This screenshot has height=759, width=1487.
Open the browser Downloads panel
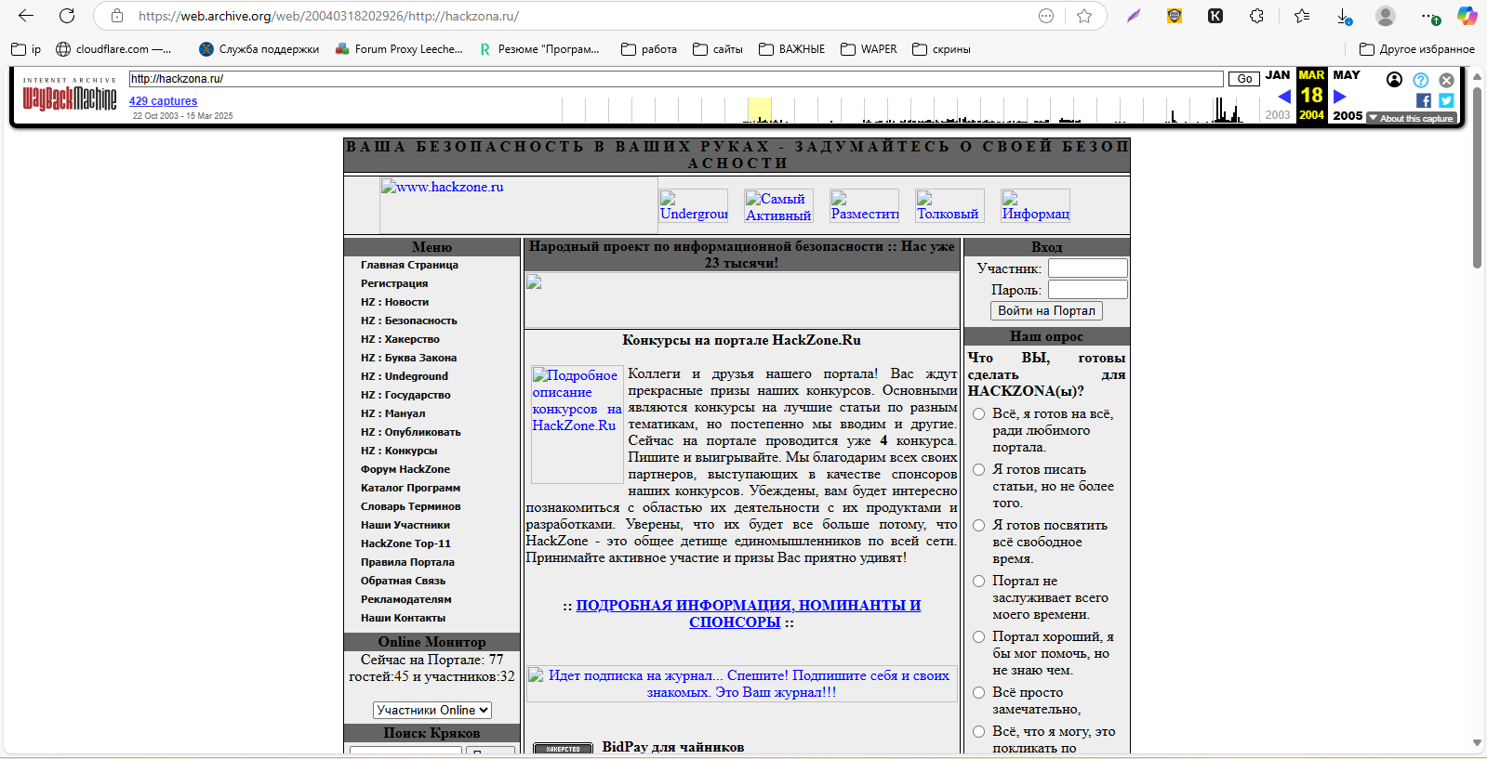(x=1344, y=16)
